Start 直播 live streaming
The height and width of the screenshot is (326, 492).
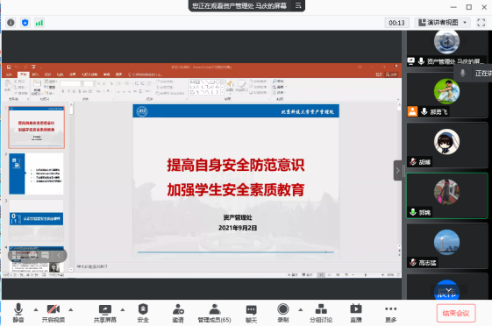(x=356, y=313)
